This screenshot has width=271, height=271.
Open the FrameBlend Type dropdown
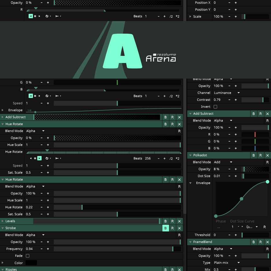(227, 263)
